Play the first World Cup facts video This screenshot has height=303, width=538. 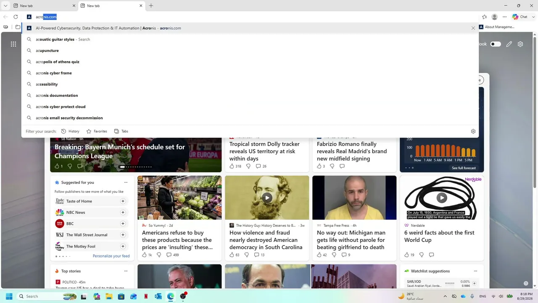click(441, 197)
